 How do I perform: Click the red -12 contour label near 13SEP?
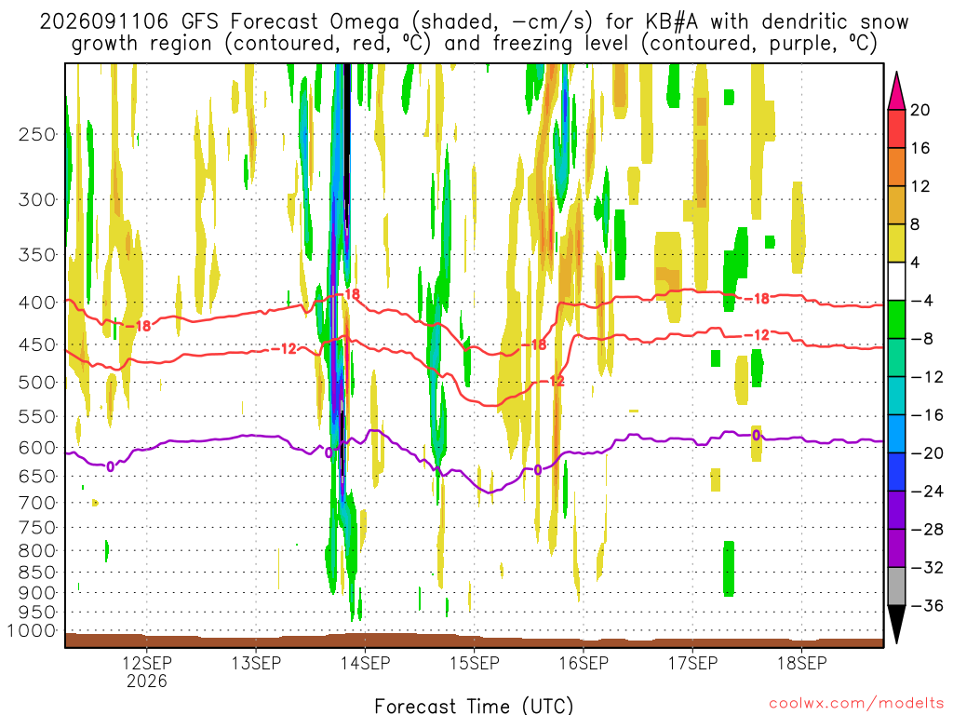pos(284,349)
